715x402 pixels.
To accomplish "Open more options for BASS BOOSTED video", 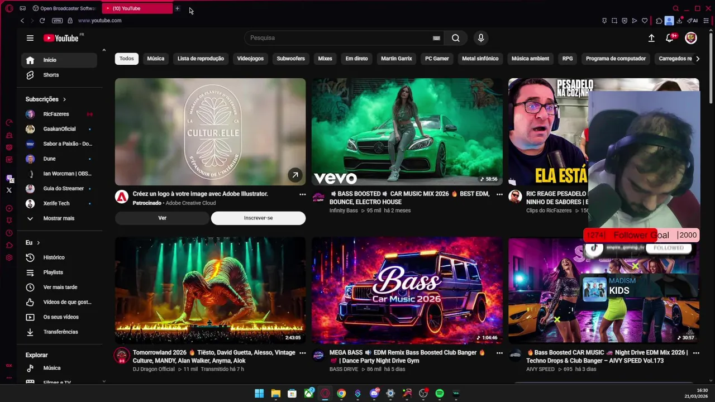I will [499, 194].
